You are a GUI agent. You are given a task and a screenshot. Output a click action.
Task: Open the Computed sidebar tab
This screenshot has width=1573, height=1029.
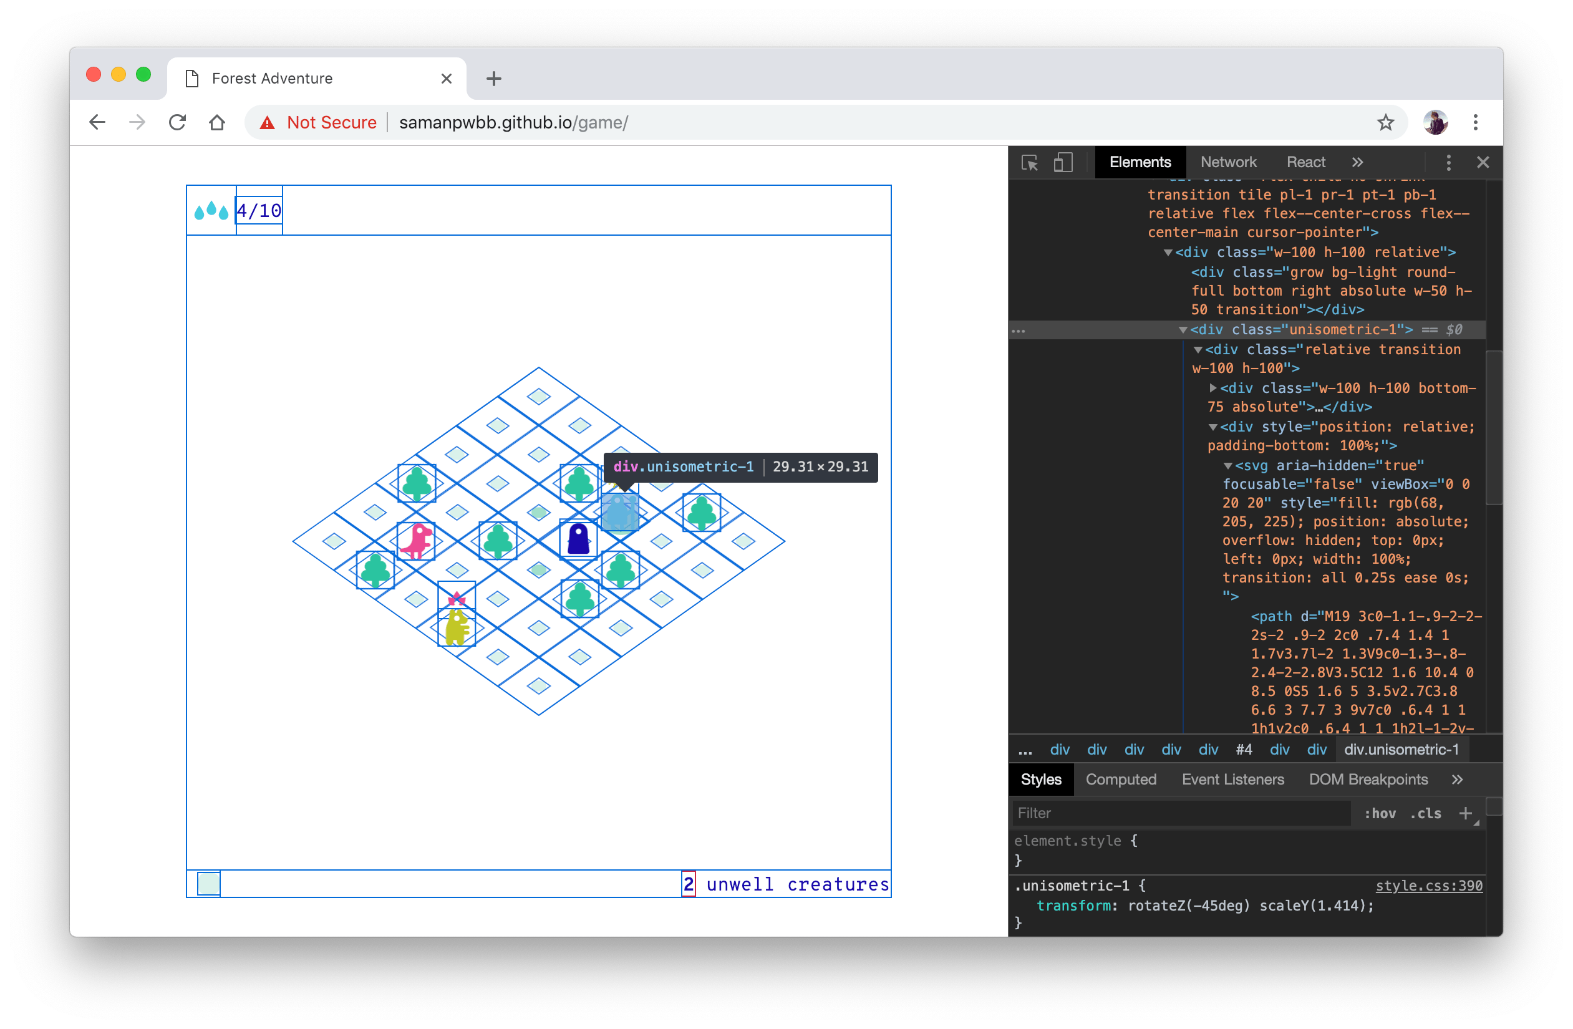(x=1121, y=779)
